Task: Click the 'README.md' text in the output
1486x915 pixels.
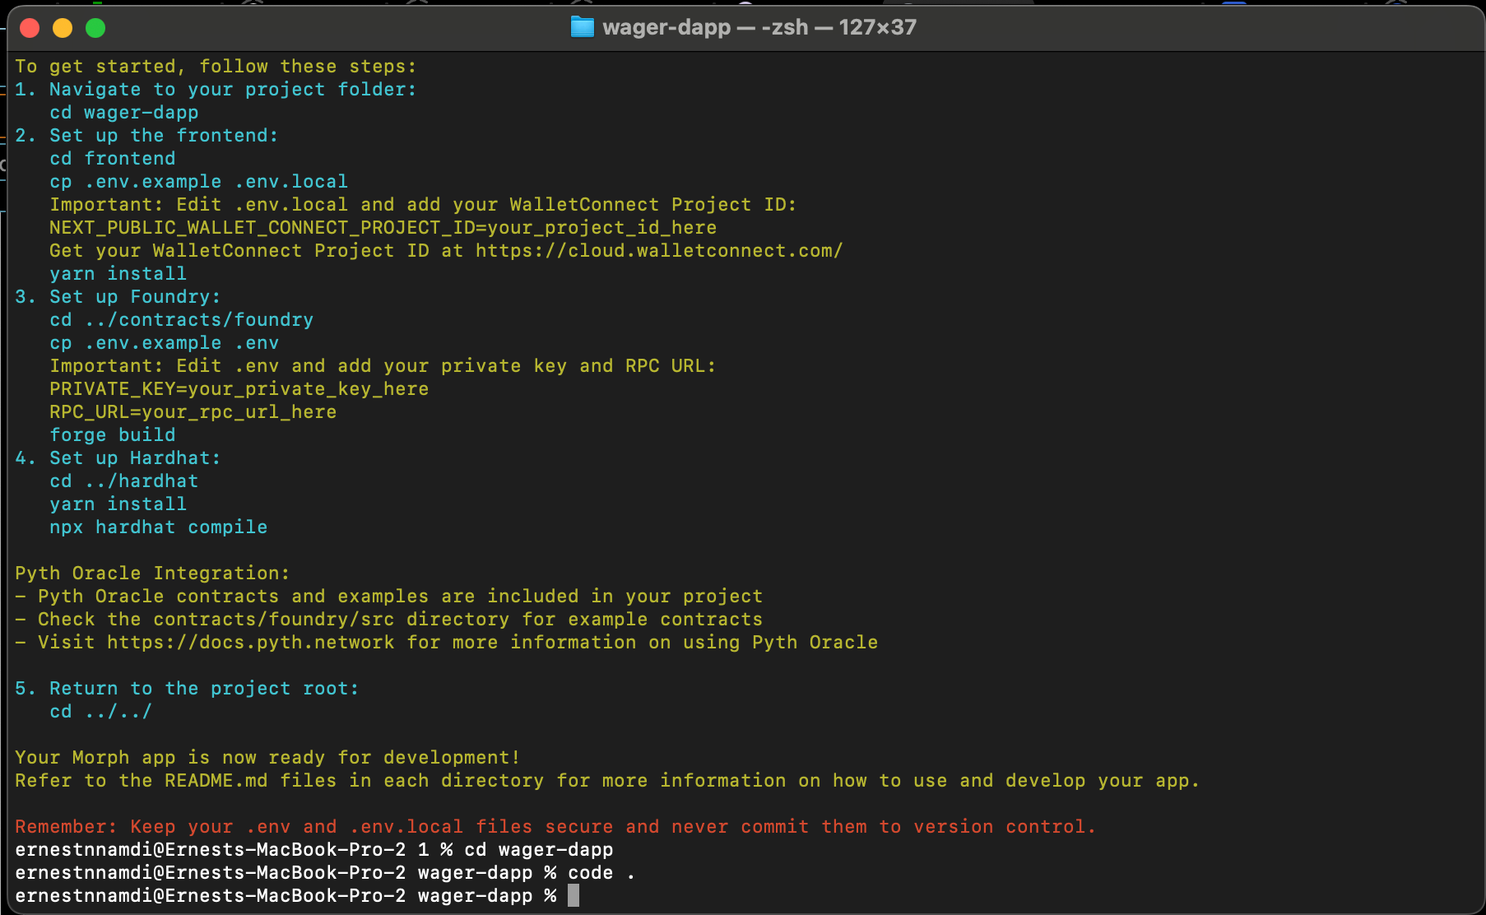Action: tap(216, 781)
